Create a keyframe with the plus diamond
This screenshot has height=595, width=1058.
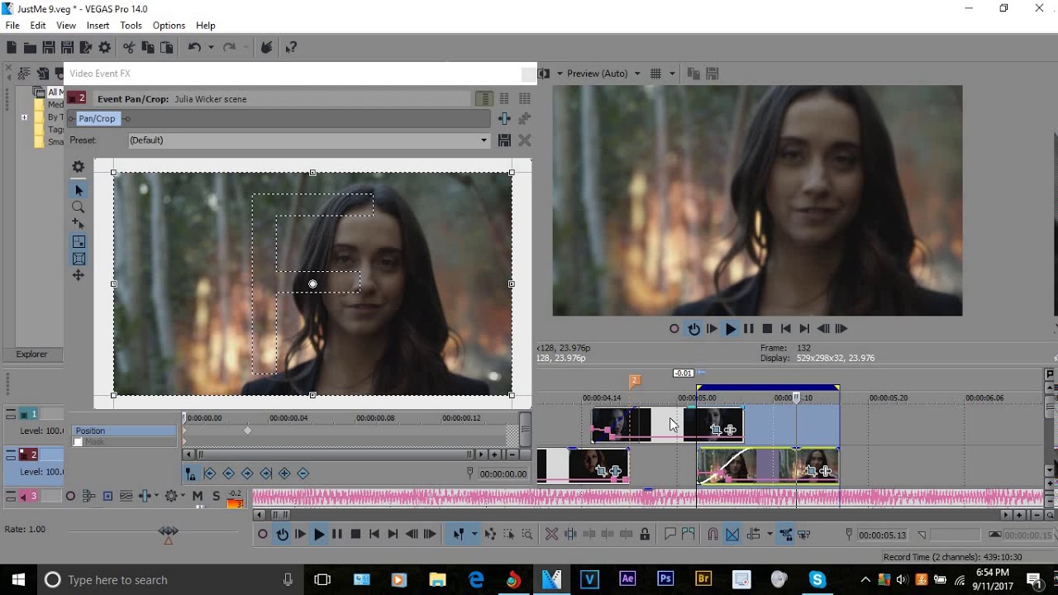pos(284,474)
